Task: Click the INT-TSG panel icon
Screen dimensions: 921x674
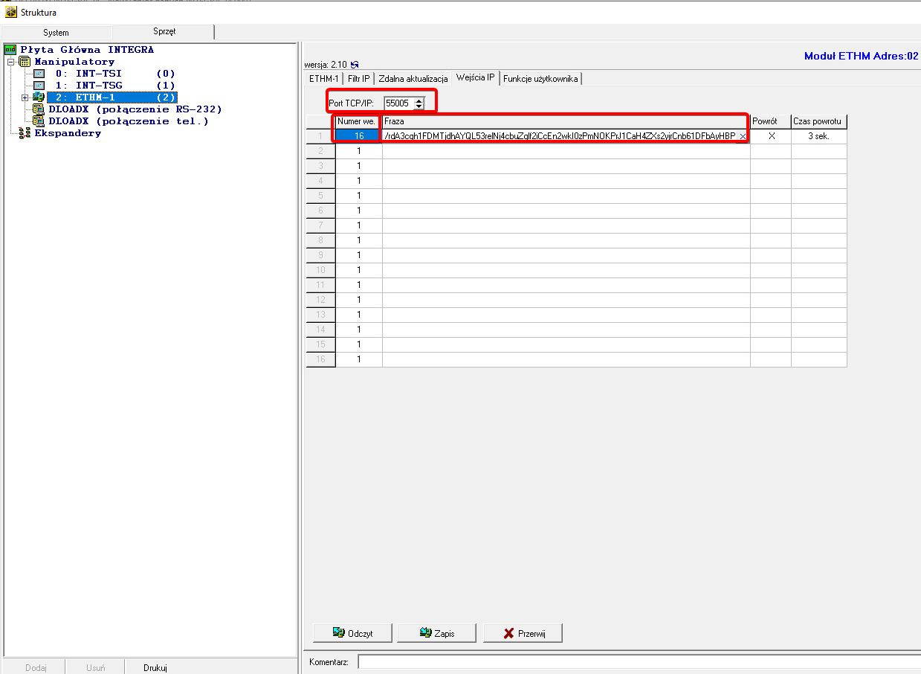Action: tap(39, 86)
